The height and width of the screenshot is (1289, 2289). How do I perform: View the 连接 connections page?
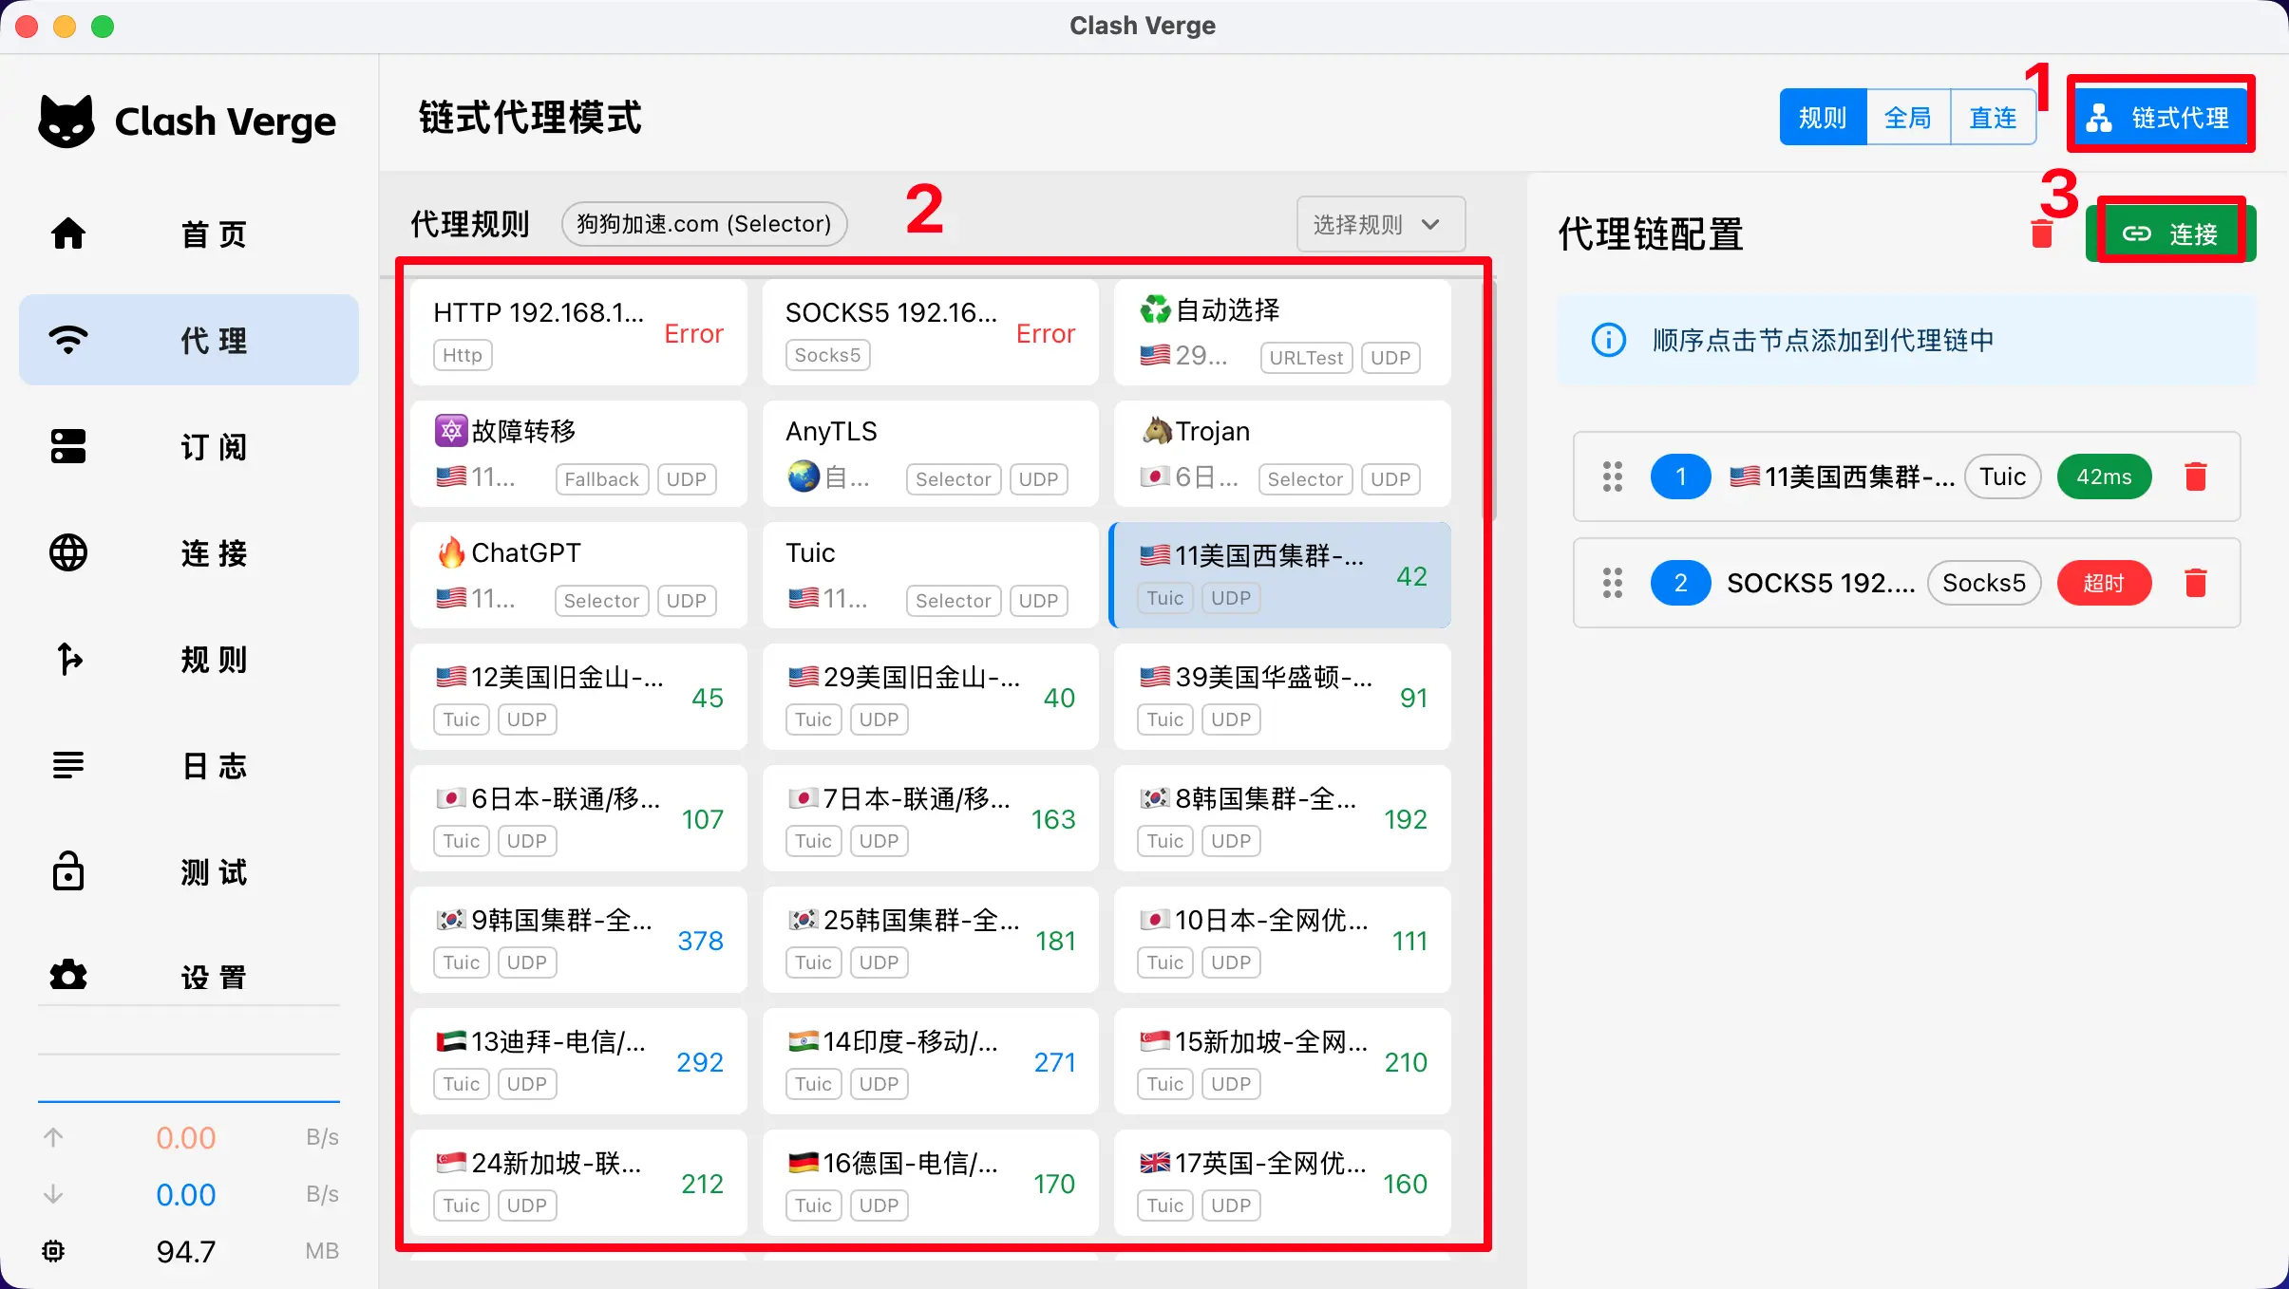(188, 553)
